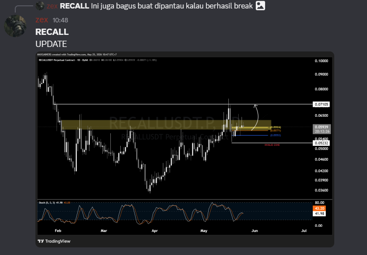
Task: Select the bold RECALL message heading
Action: point(52,32)
